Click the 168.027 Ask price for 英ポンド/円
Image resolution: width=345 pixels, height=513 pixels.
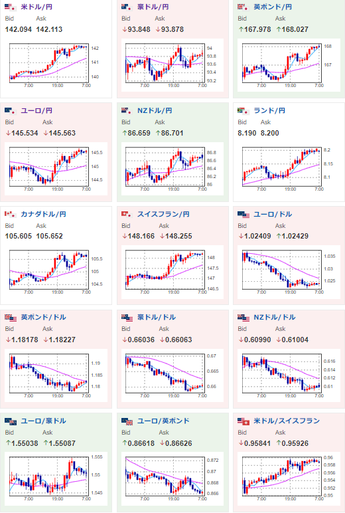coord(293,29)
